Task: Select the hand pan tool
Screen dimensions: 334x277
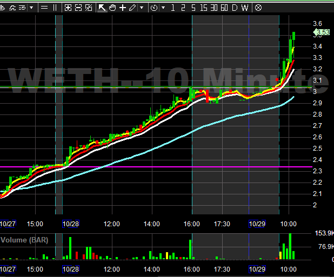Action: click(112, 8)
